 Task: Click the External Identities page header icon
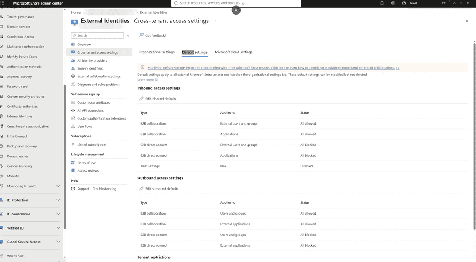pyautogui.click(x=74, y=22)
